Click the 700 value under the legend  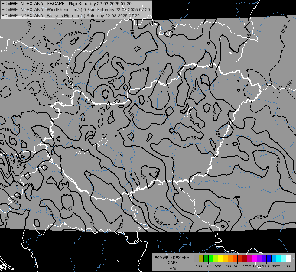(x=228, y=266)
